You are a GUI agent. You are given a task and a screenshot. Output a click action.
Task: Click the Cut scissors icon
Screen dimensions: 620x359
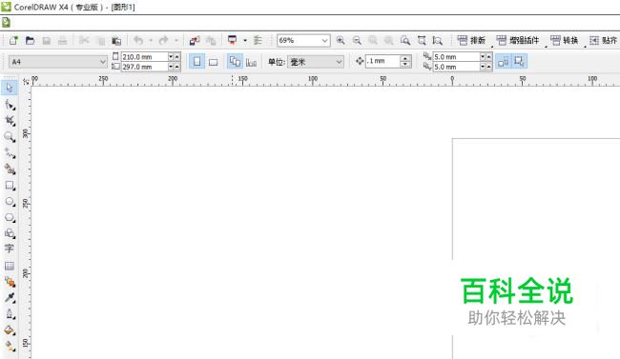coord(84,40)
